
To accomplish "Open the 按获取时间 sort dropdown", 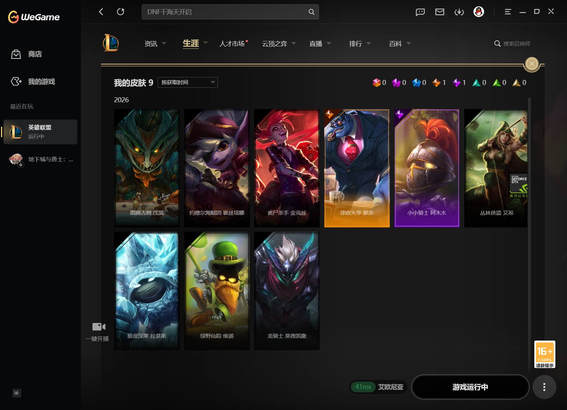I will 188,82.
